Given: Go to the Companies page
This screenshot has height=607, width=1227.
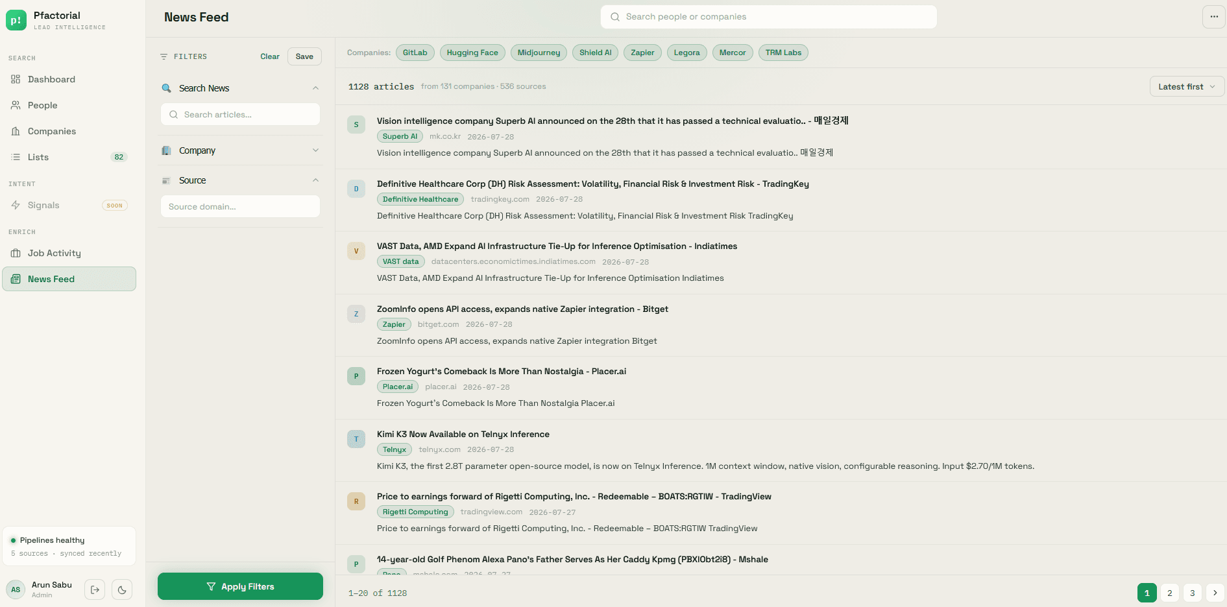Looking at the screenshot, I should click(x=69, y=131).
